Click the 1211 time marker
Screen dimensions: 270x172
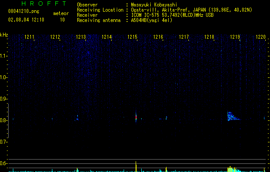(x=29, y=37)
